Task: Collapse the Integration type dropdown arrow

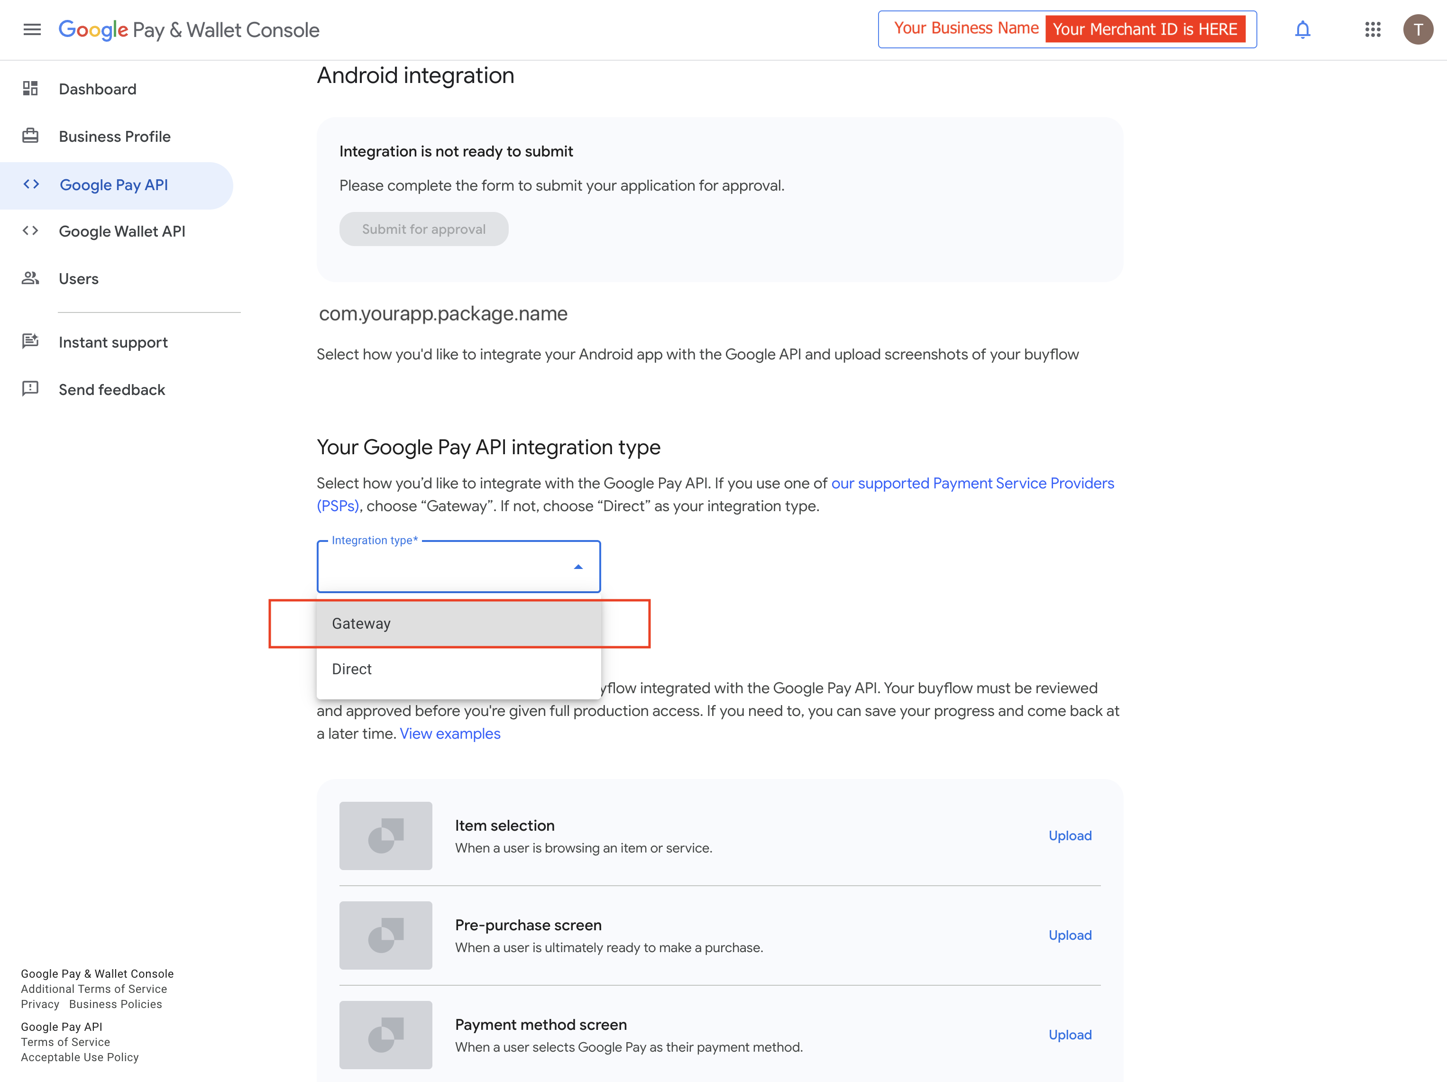Action: click(x=577, y=567)
